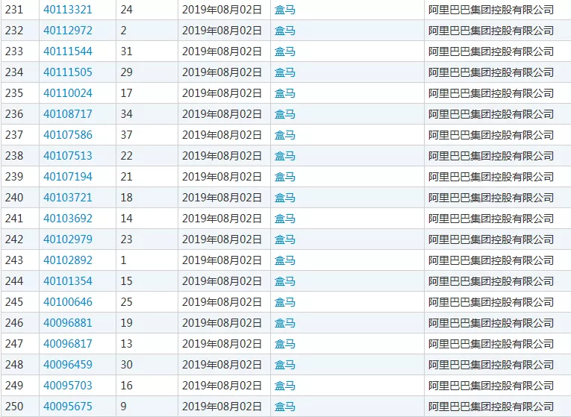Screen dimensions: 571x417
Task: Open registration number 40111505
Action: [x=68, y=72]
